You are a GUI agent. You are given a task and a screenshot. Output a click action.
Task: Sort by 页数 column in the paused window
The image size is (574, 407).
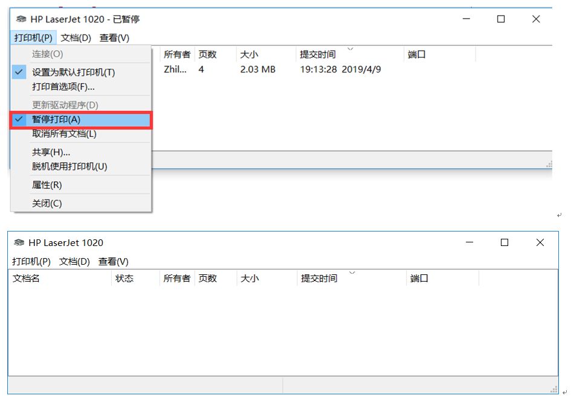coord(216,54)
